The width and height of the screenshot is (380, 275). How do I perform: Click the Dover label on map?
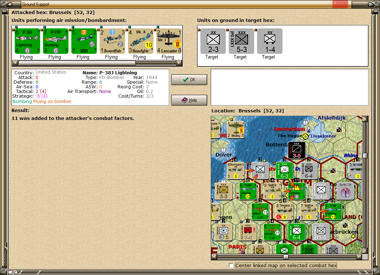(x=224, y=155)
